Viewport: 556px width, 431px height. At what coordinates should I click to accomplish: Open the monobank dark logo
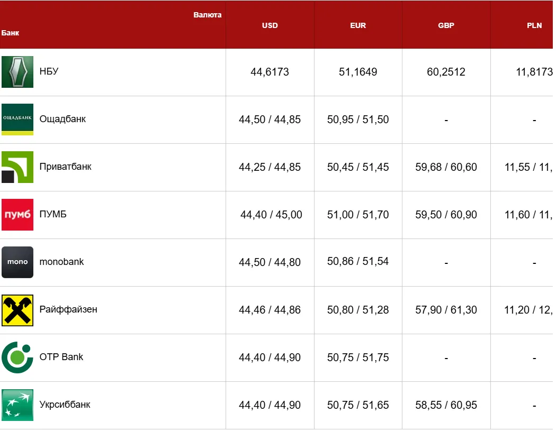click(17, 262)
